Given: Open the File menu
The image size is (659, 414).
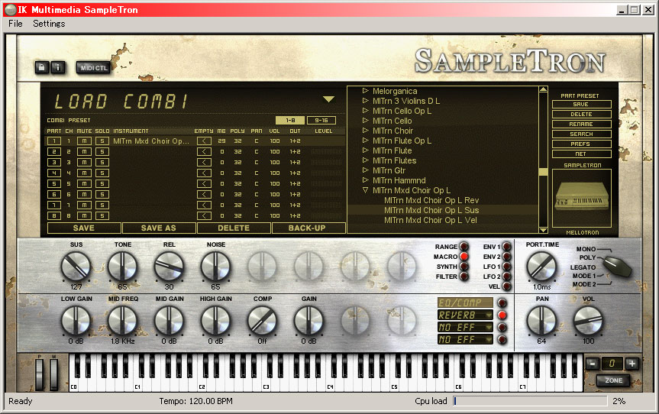Looking at the screenshot, I should 15,24.
